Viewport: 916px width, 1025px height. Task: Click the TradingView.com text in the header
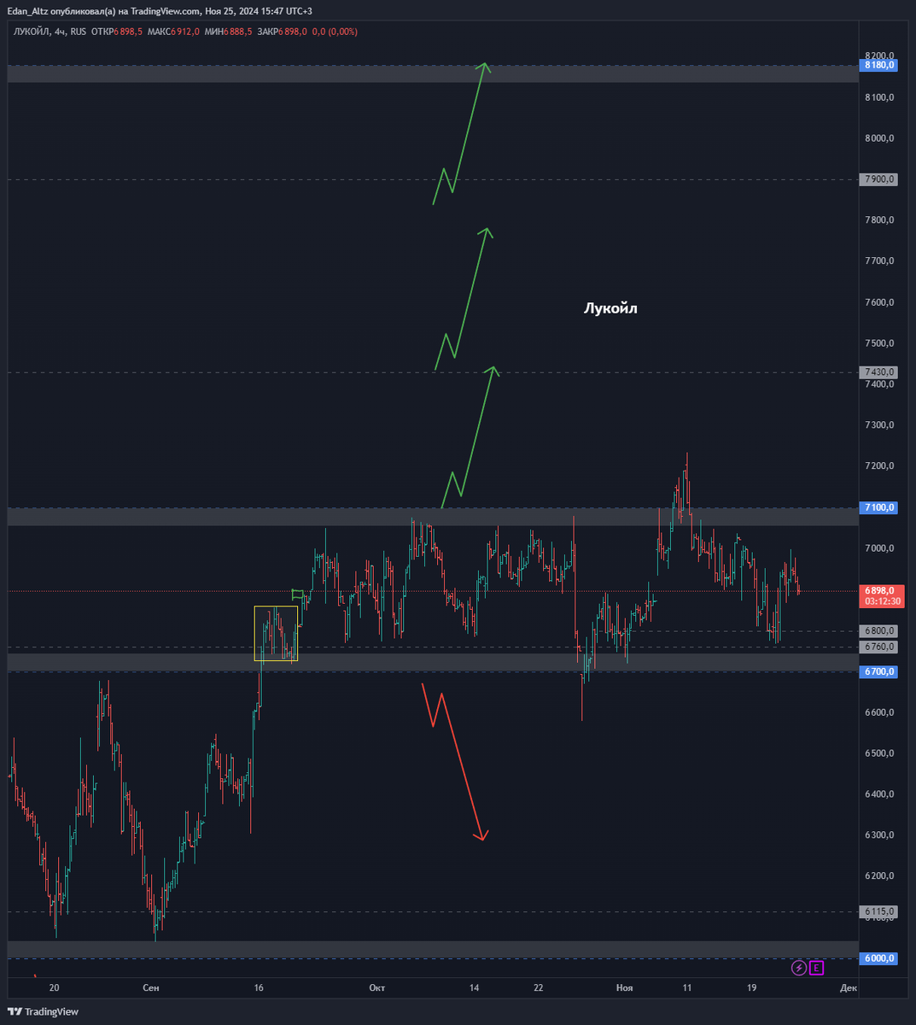pos(166,11)
